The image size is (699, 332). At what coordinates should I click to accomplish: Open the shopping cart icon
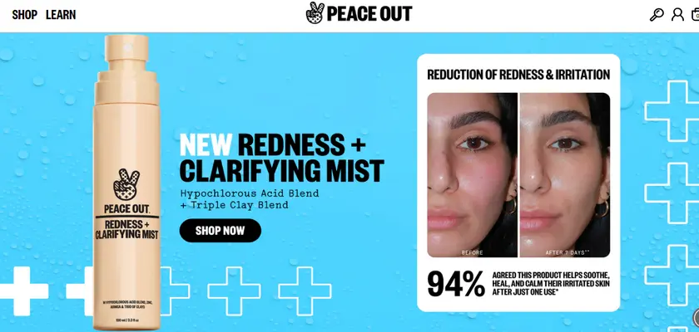click(696, 14)
